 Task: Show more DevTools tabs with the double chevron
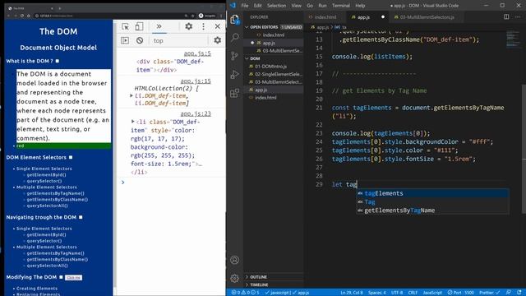159,26
